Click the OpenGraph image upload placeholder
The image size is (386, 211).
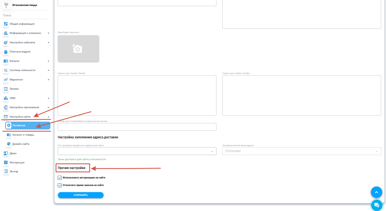(x=78, y=48)
